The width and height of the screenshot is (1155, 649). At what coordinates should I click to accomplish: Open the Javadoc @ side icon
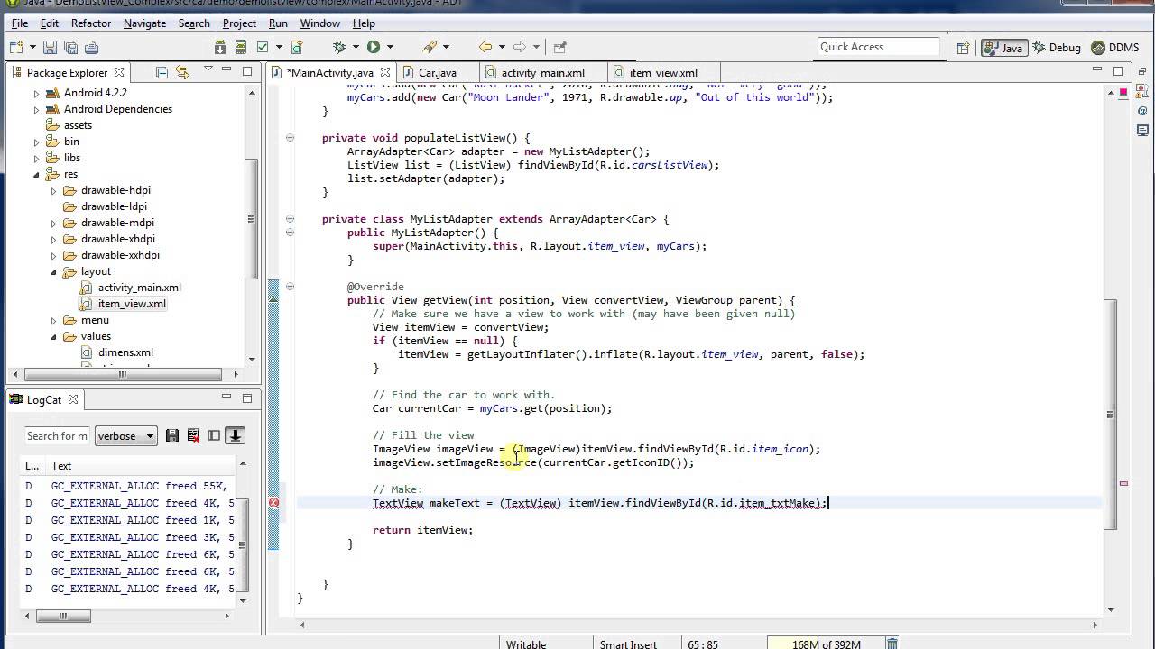coord(1143,111)
